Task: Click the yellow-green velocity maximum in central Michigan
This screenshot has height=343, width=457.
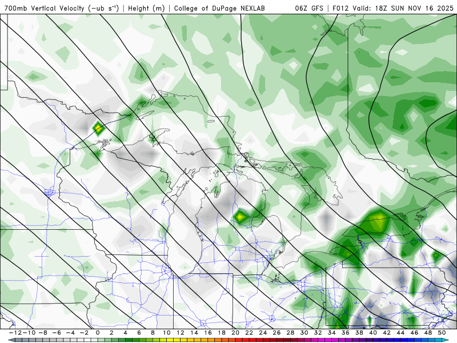Action: pos(240,217)
